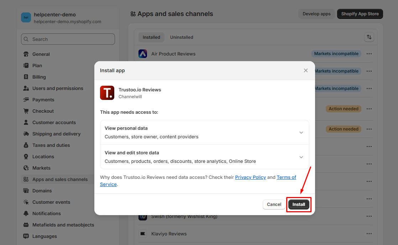Open the Terms of Service link
The image size is (398, 245).
point(286,177)
